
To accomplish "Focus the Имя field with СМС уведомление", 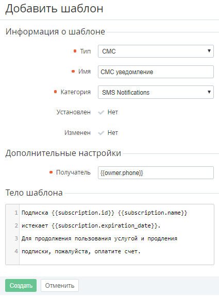I will tap(156, 72).
